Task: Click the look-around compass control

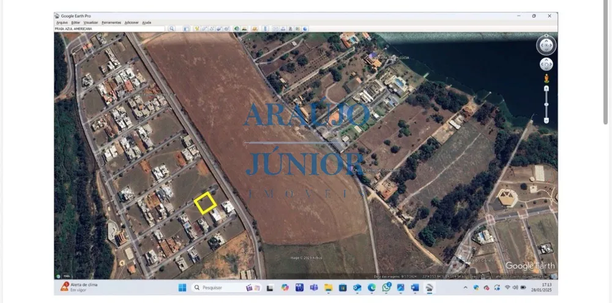Action: (x=546, y=45)
